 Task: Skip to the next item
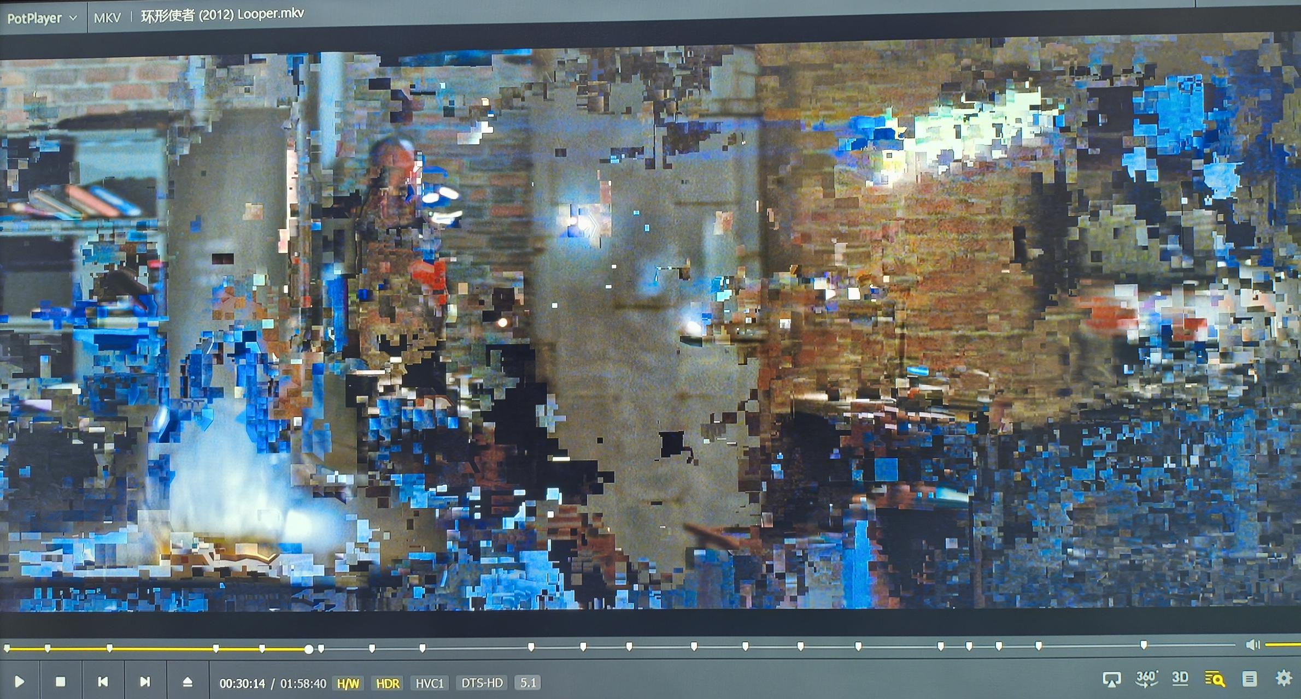click(145, 681)
